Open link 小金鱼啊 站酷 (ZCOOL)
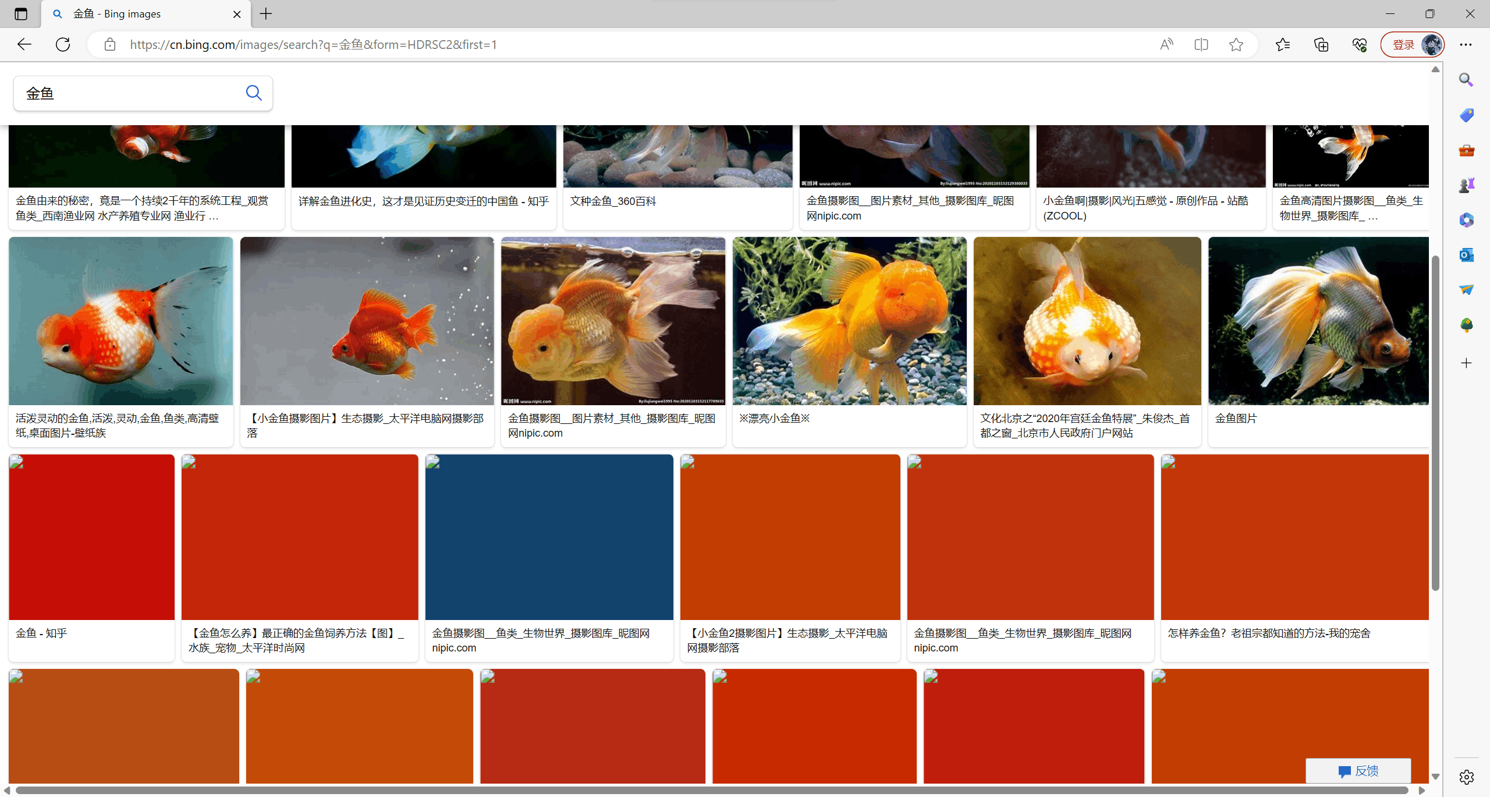Image resolution: width=1490 pixels, height=797 pixels. click(1145, 208)
